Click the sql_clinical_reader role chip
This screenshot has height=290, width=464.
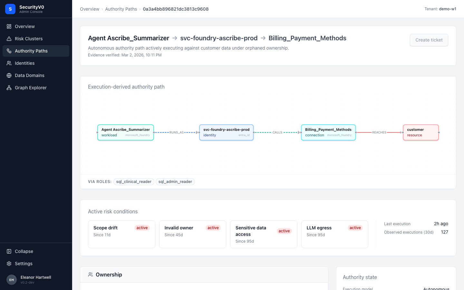click(134, 182)
